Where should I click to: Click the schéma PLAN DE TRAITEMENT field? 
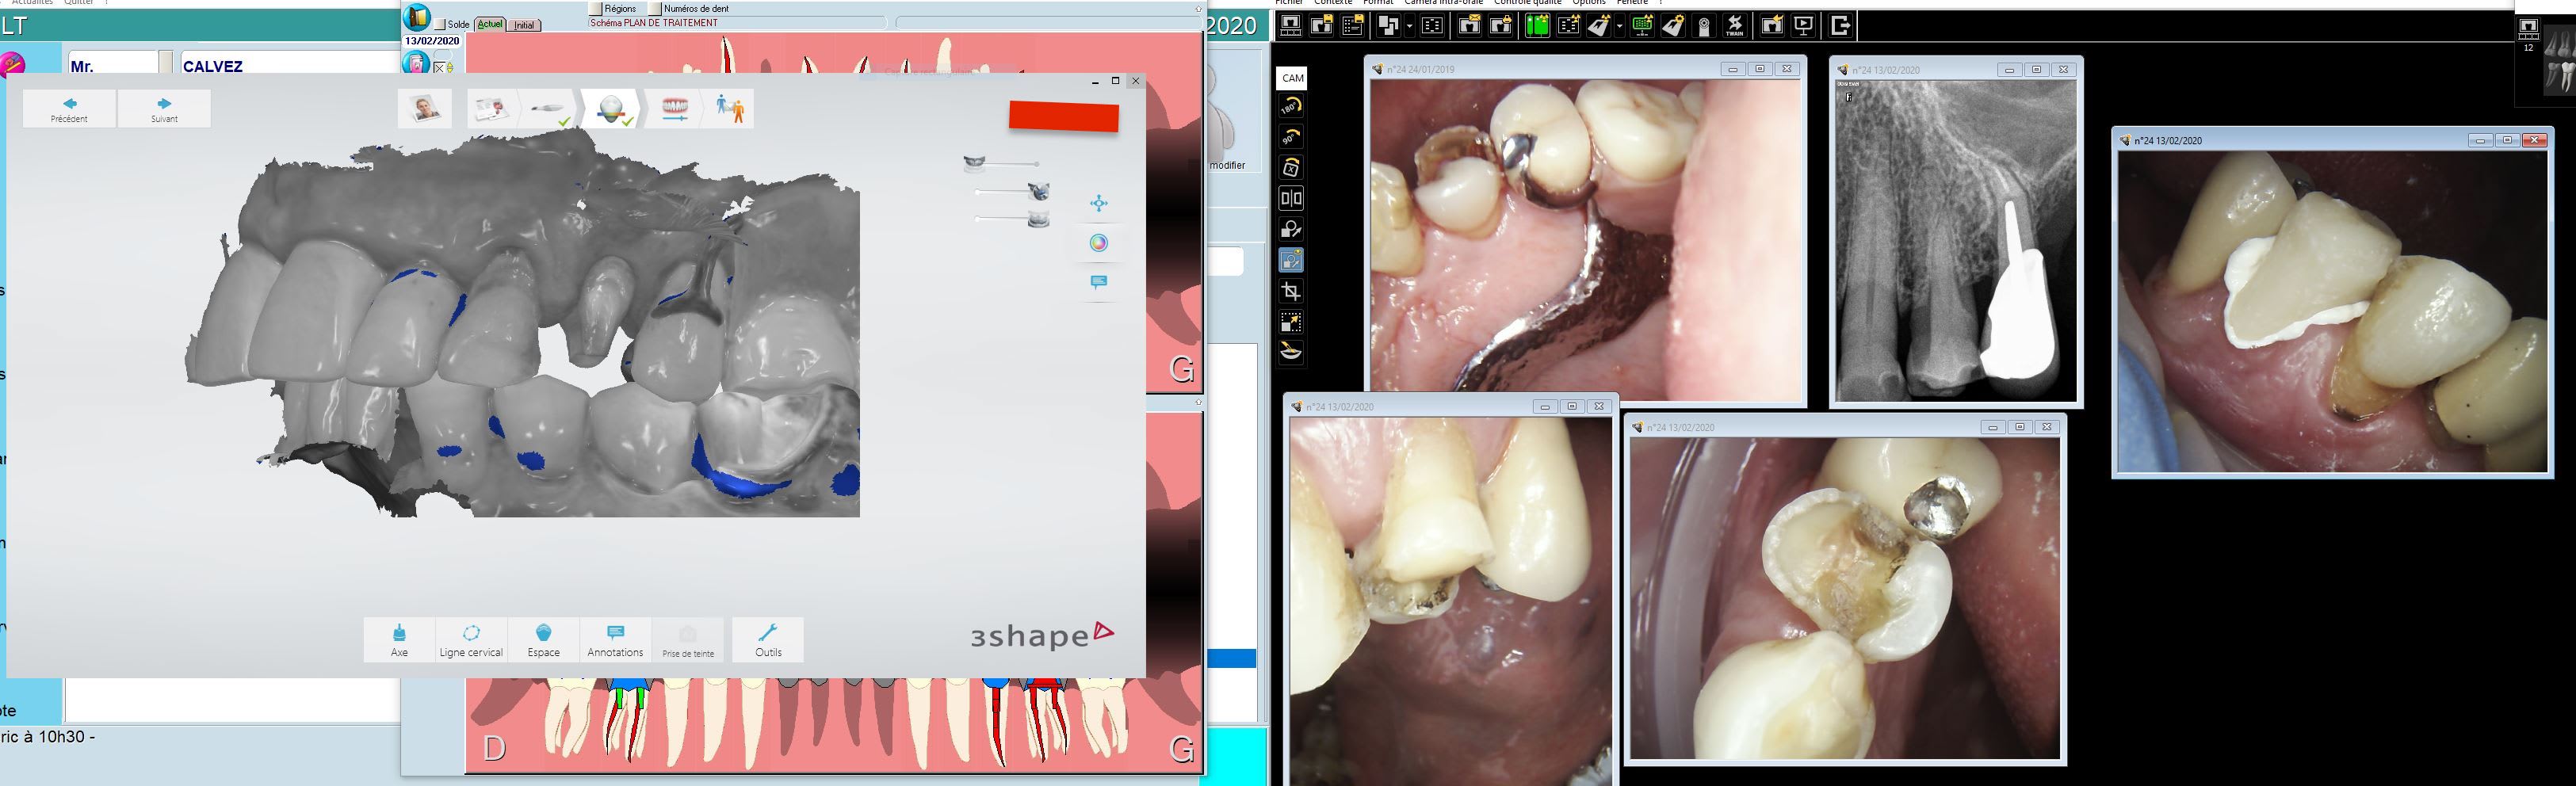736,23
